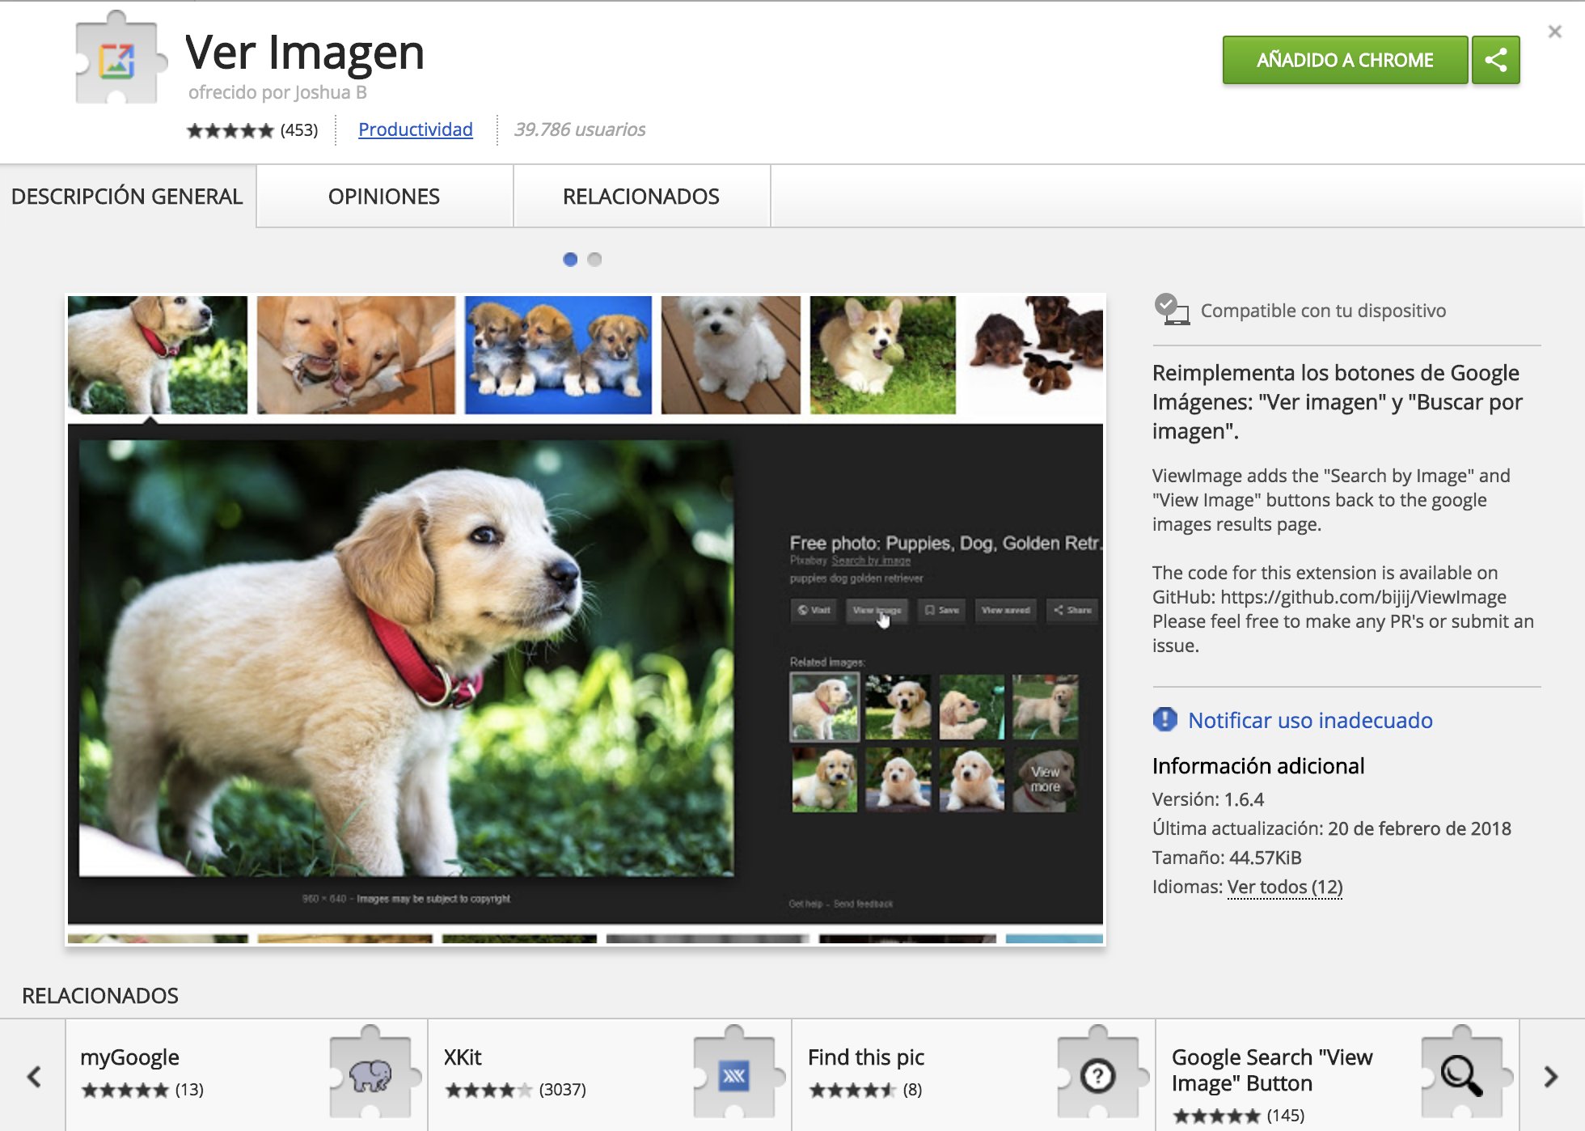This screenshot has height=1131, width=1585.
Task: Click the 'Versión: 1.6.4' text
Action: click(x=1208, y=799)
